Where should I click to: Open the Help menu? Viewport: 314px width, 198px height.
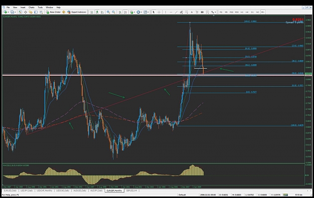click(x=58, y=8)
